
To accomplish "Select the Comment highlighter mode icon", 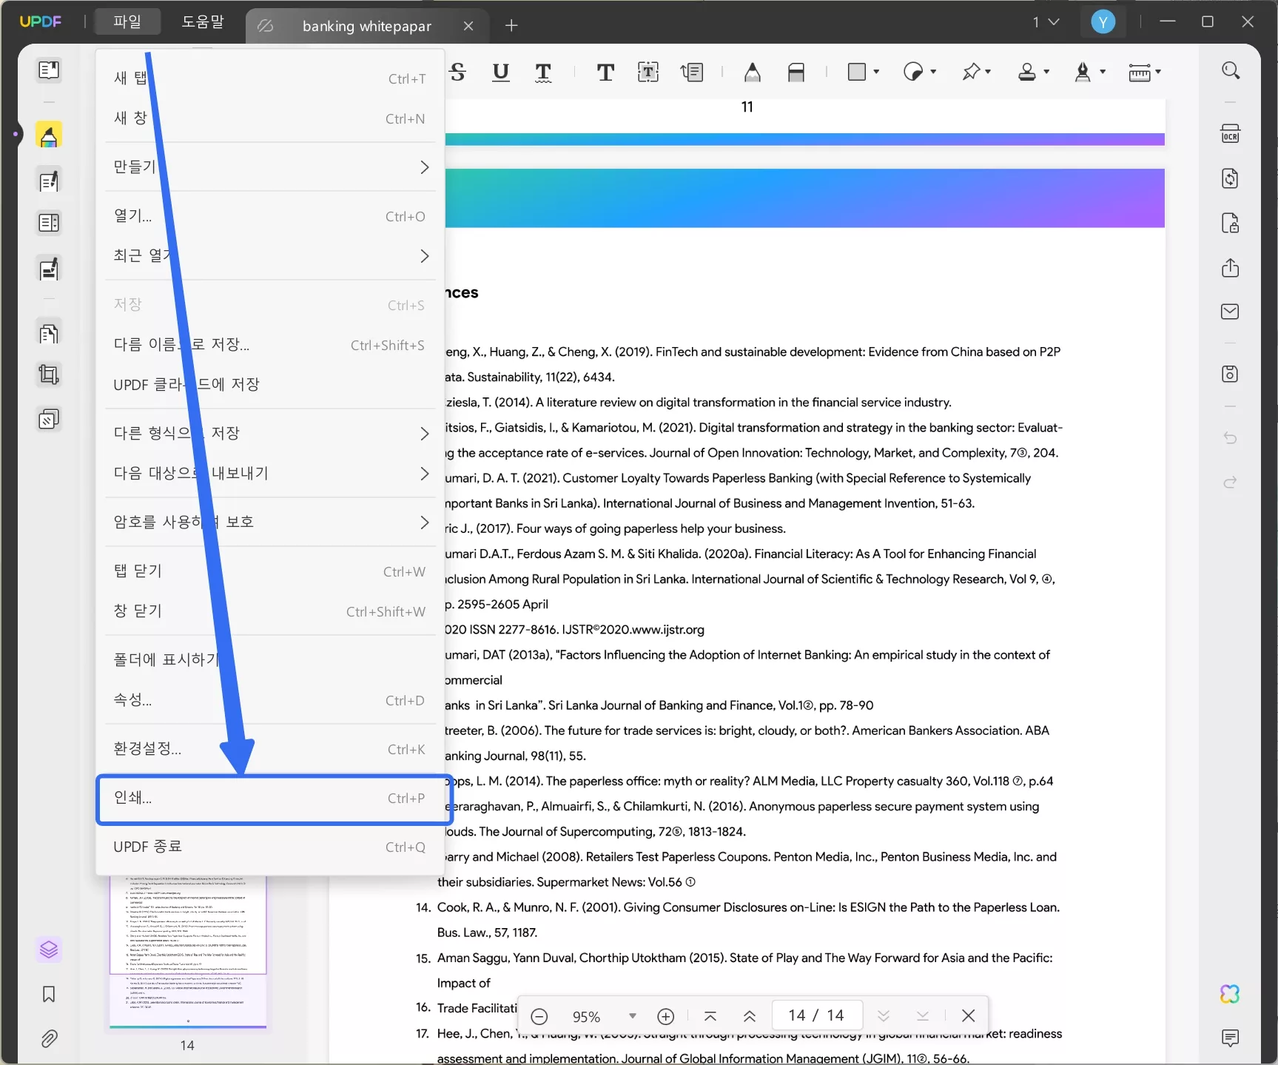I will 49,135.
